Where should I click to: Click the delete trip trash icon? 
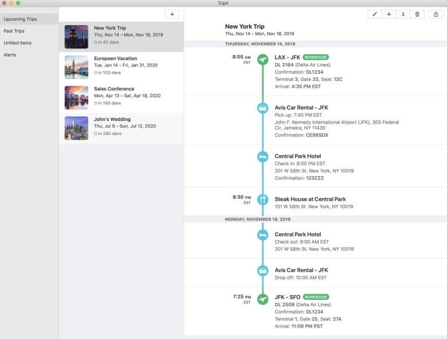417,14
